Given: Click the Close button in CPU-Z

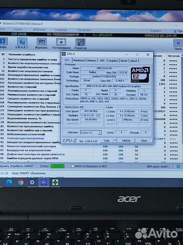Looking at the screenshot, I should 144,141.
